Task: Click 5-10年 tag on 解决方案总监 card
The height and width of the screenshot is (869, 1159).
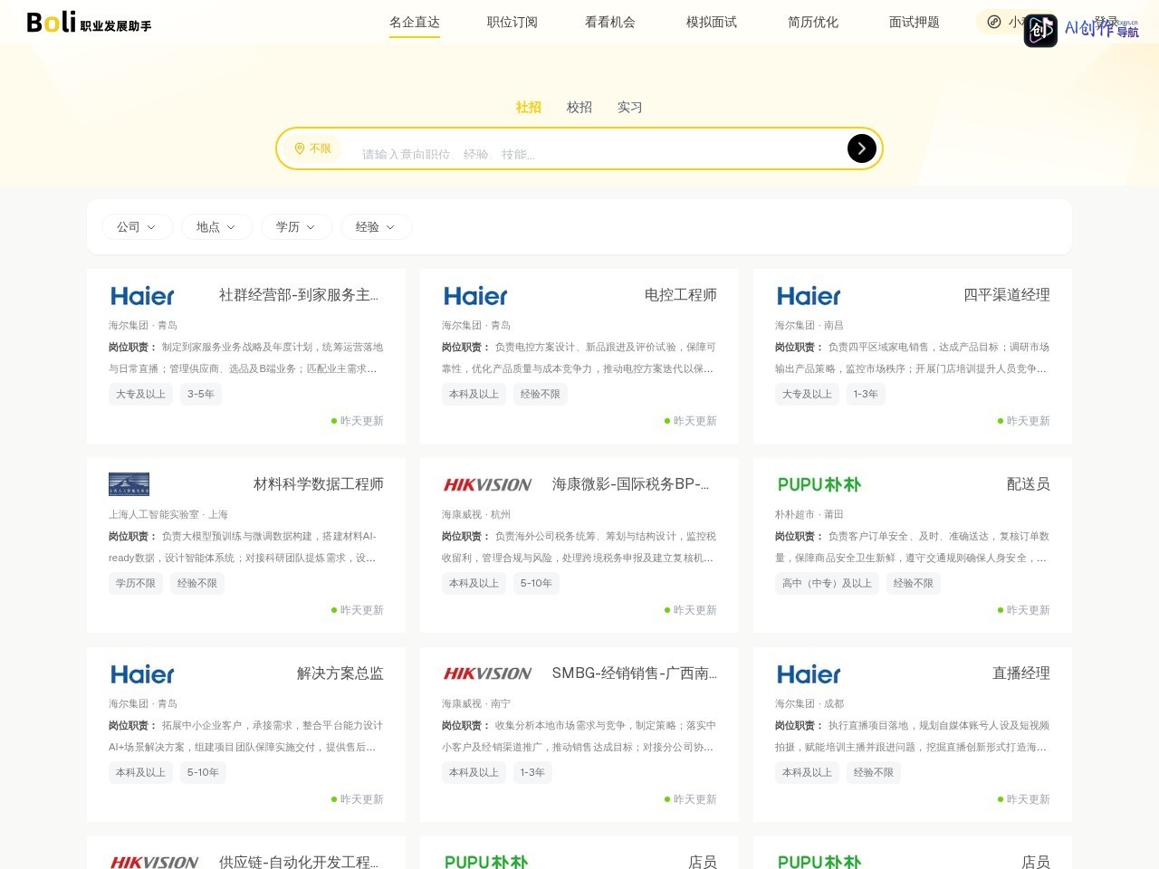Action: (x=203, y=772)
